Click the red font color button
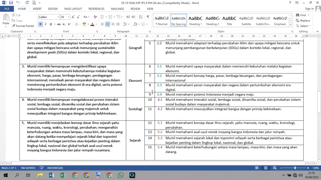This screenshot has height=180, width=321. point(92,24)
